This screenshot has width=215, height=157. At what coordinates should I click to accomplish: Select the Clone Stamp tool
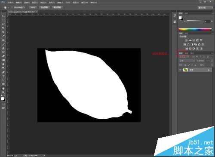(x=3, y=48)
